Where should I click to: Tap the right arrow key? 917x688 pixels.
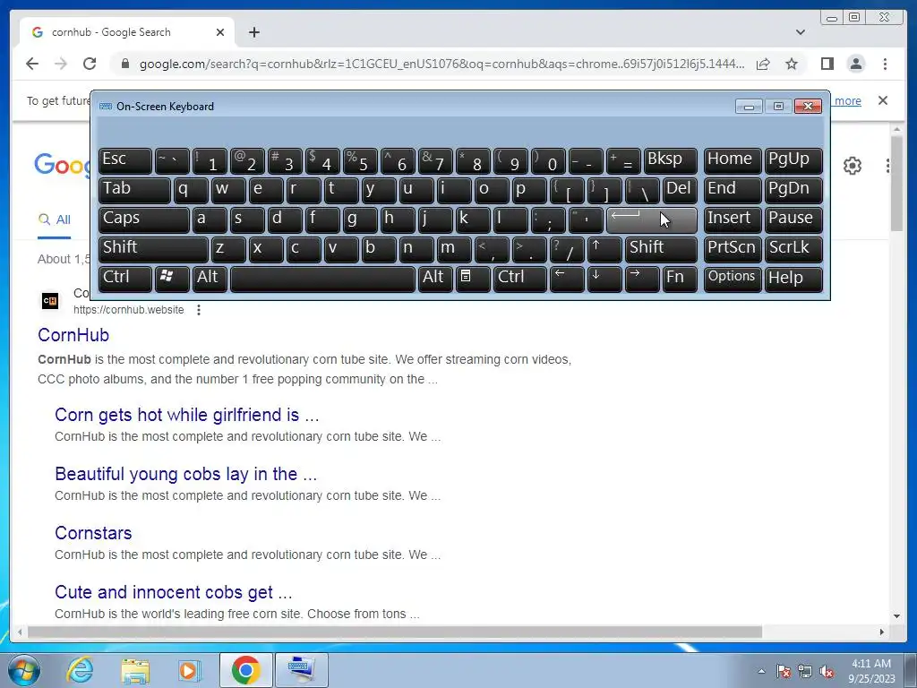[641, 279]
